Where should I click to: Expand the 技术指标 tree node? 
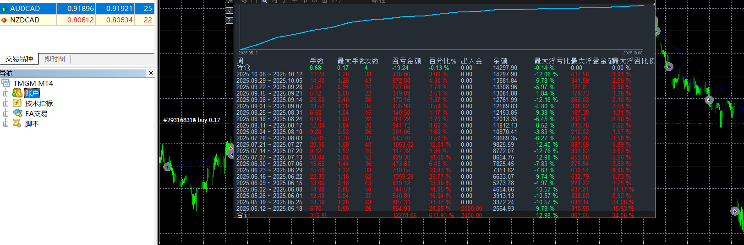(5, 104)
